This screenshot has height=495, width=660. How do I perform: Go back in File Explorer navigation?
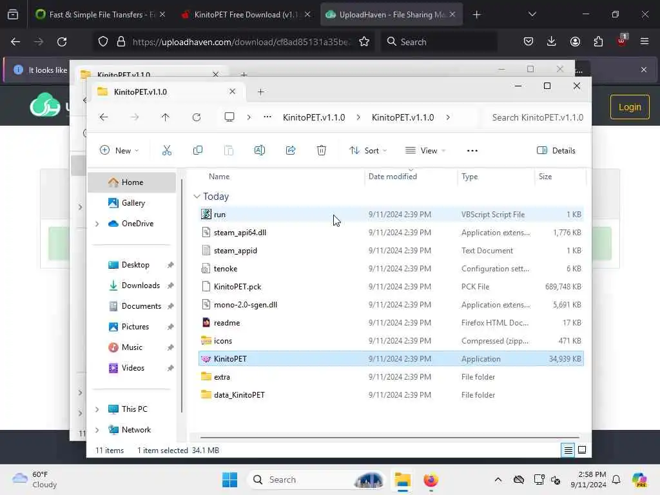point(104,117)
